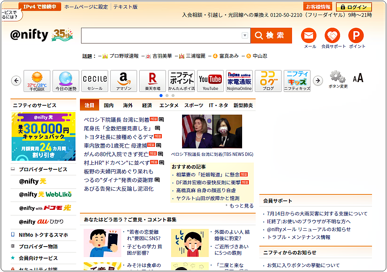Select the third carousel page dot
The height and width of the screenshot is (272, 387).
pyautogui.click(x=173, y=95)
